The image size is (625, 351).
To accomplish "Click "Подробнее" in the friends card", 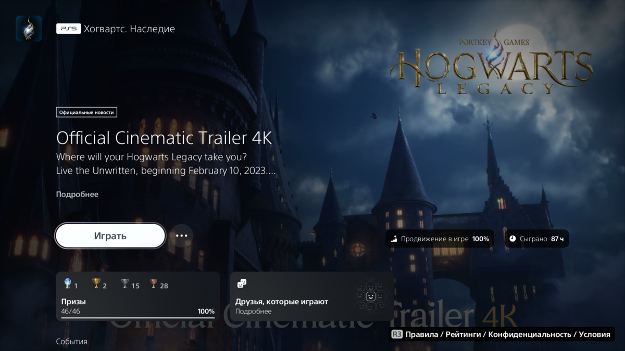I will coord(253,311).
